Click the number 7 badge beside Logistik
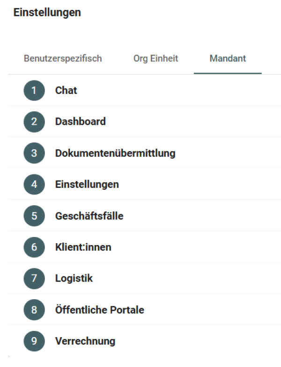 (x=34, y=279)
